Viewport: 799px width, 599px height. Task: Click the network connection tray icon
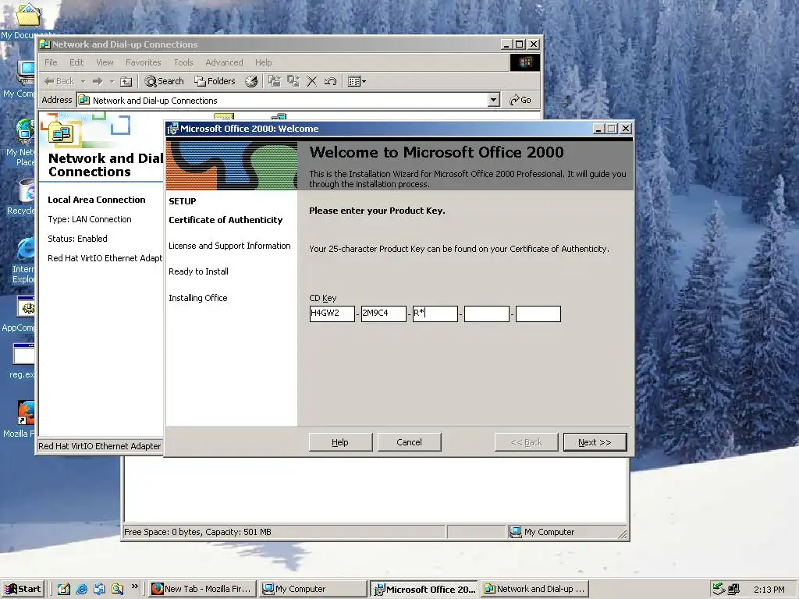point(733,589)
